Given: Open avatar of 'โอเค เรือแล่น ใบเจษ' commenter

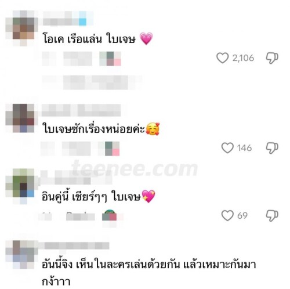Looking at the screenshot, I should click(x=21, y=28).
